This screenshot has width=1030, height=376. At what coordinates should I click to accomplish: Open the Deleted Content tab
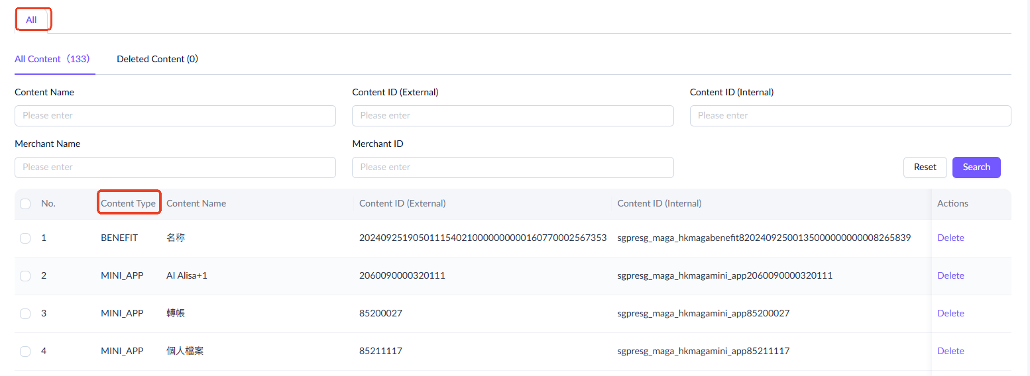157,59
